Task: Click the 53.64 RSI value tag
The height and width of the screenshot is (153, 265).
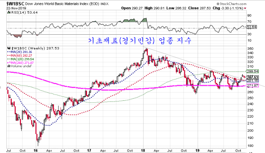Action: 252,27
